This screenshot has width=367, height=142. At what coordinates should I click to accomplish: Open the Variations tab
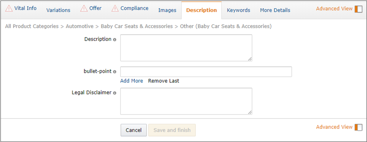point(58,10)
